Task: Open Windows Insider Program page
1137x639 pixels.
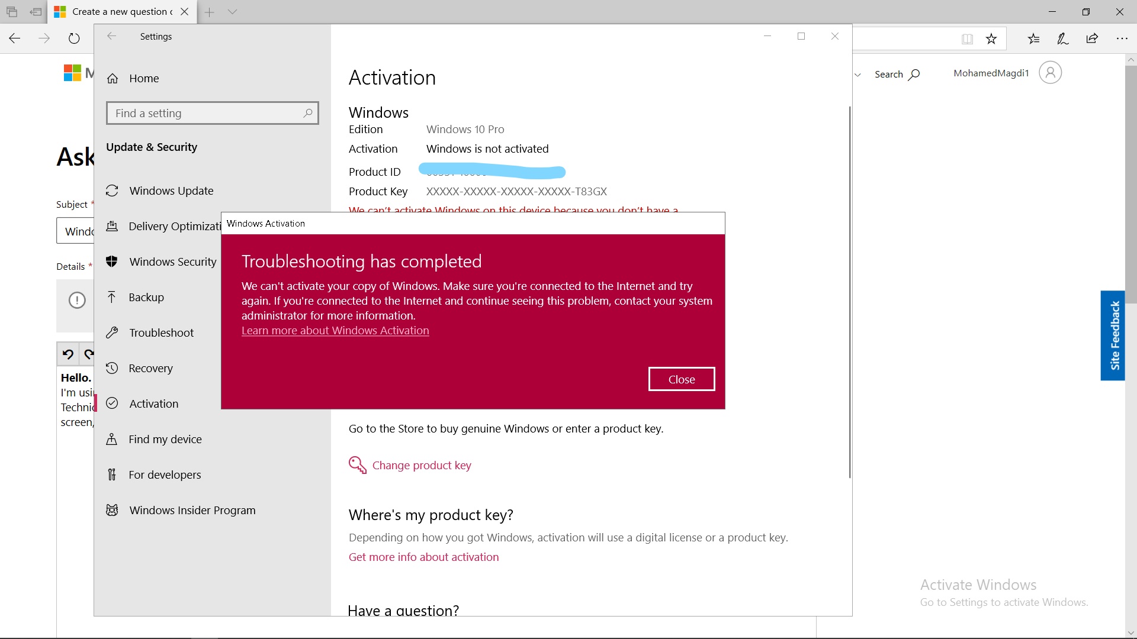Action: 192,510
